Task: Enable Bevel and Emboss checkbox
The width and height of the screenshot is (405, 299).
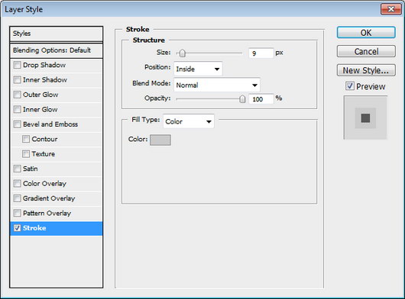Action: [x=17, y=124]
